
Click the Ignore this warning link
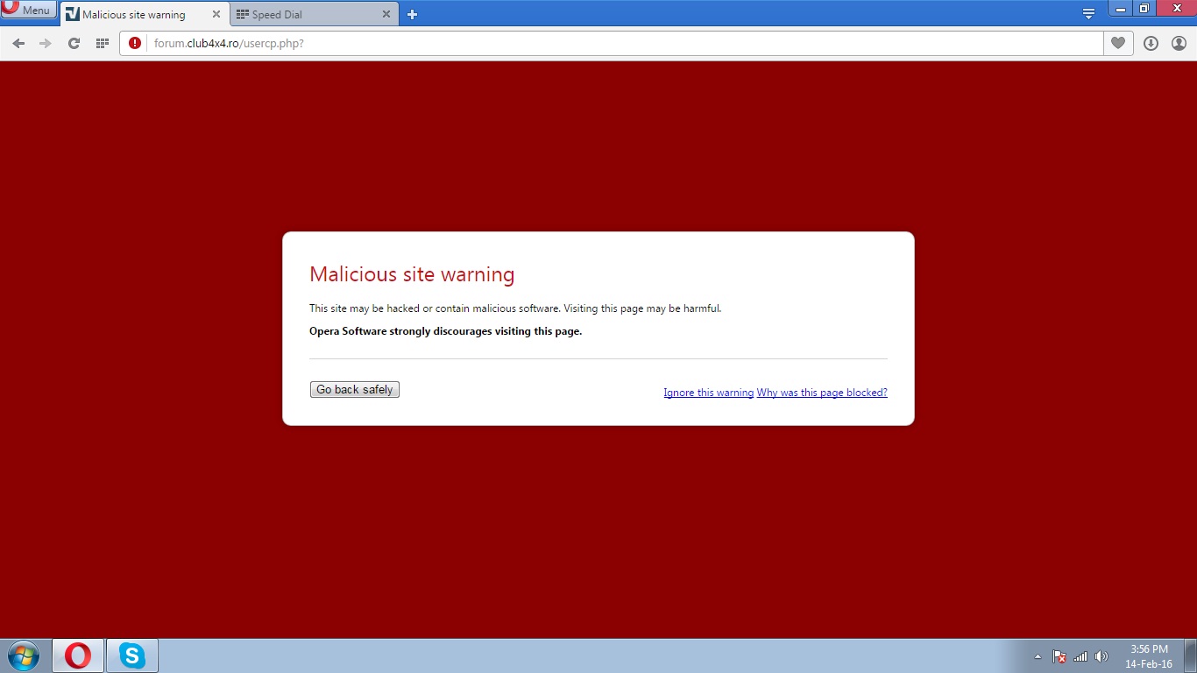tap(708, 393)
